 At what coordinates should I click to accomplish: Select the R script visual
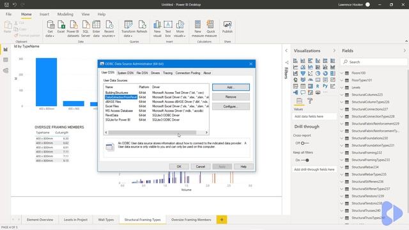click(318, 86)
